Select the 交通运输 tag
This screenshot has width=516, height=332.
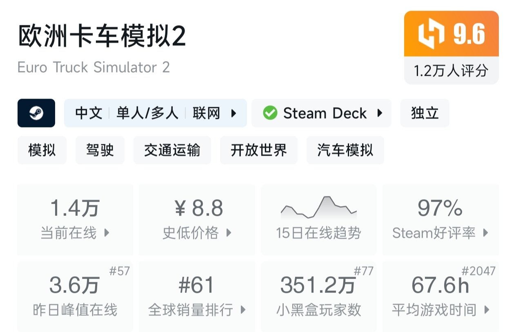[x=172, y=150]
